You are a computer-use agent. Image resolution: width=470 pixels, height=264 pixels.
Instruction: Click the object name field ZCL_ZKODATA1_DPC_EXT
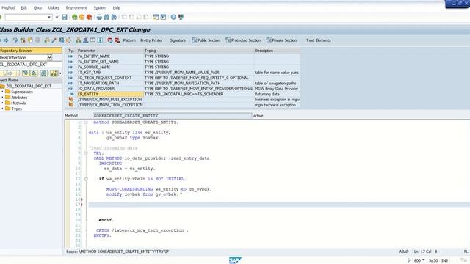[x=31, y=65]
